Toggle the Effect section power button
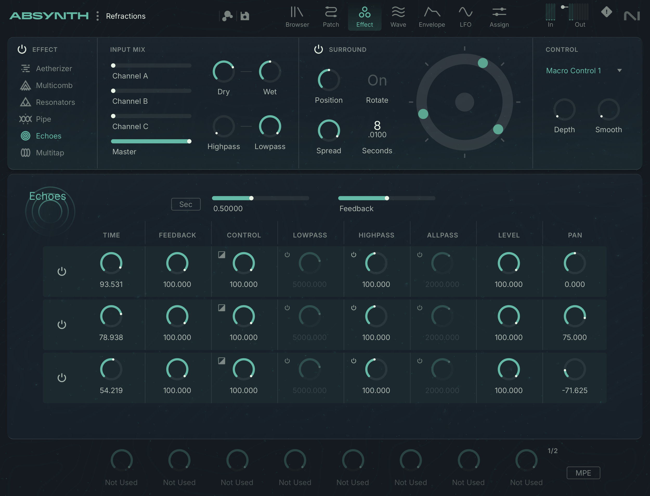Screen dimensions: 650x496 coord(22,49)
